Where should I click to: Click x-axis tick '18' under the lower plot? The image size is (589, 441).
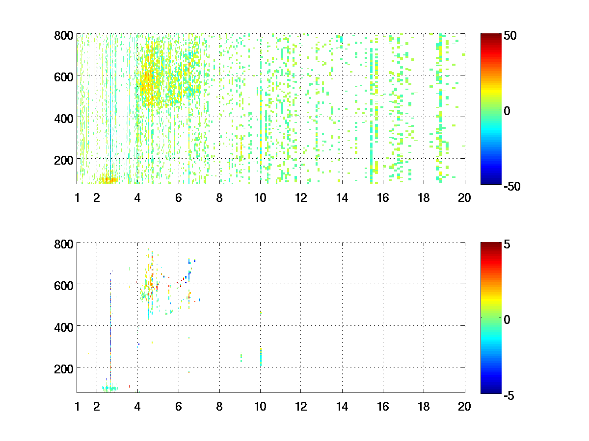tap(424, 406)
